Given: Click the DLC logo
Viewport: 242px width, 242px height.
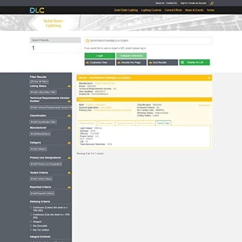Looking at the screenshot, I should coord(37,10).
